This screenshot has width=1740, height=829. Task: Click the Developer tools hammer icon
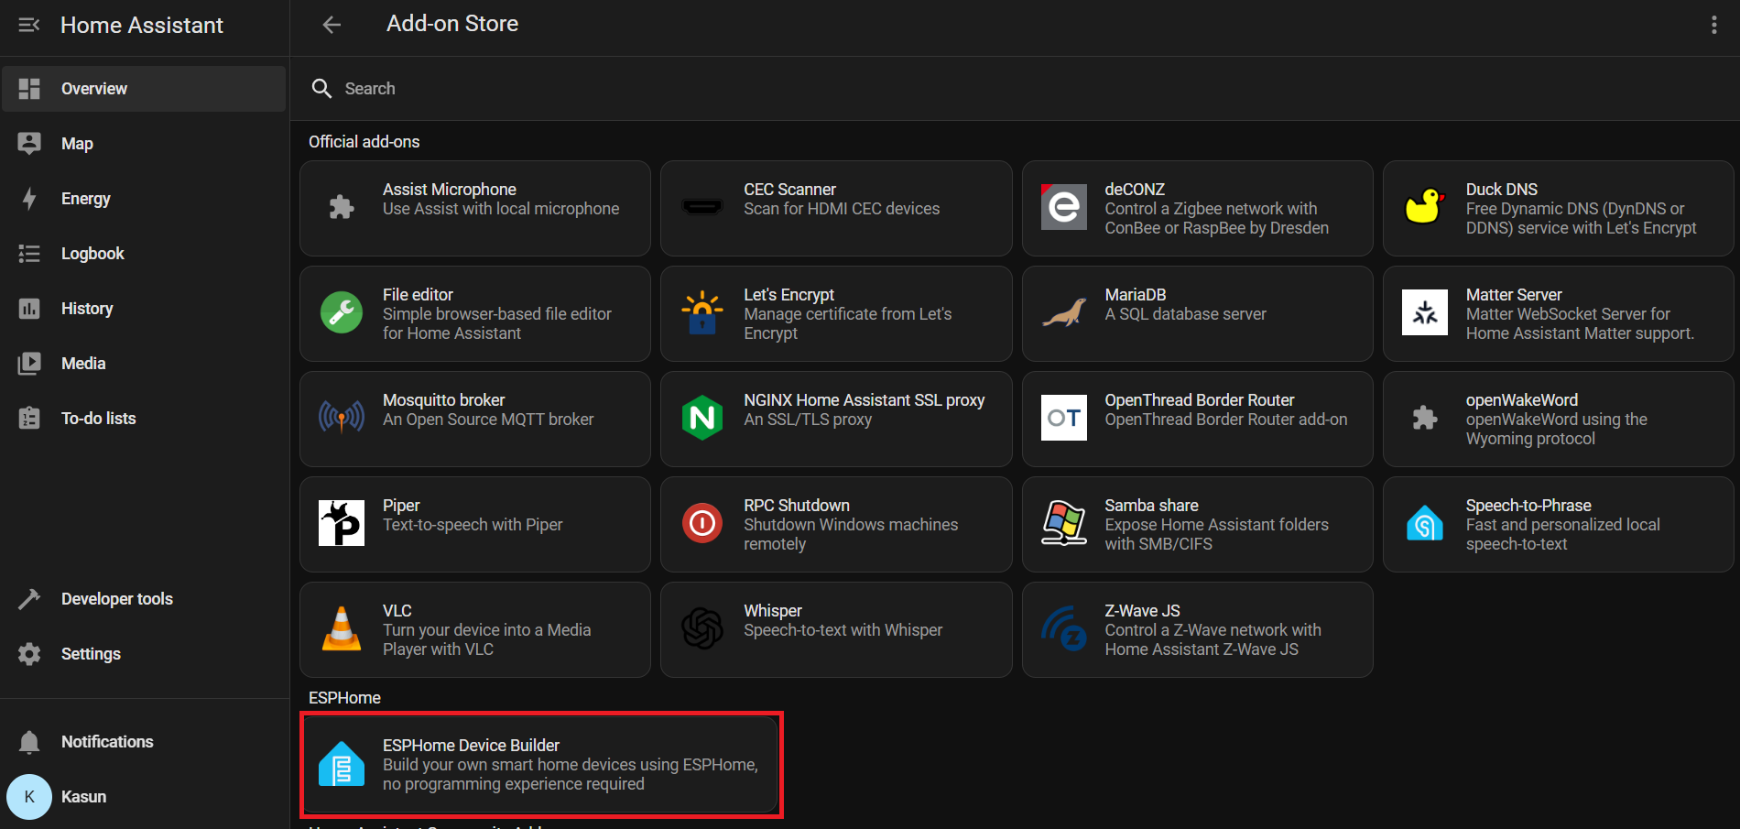point(29,599)
